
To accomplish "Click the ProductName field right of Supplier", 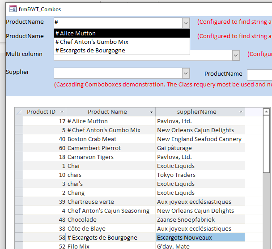I will pos(259,75).
